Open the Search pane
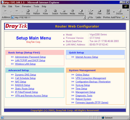This screenshot has width=130, height=120. coord(55,12)
